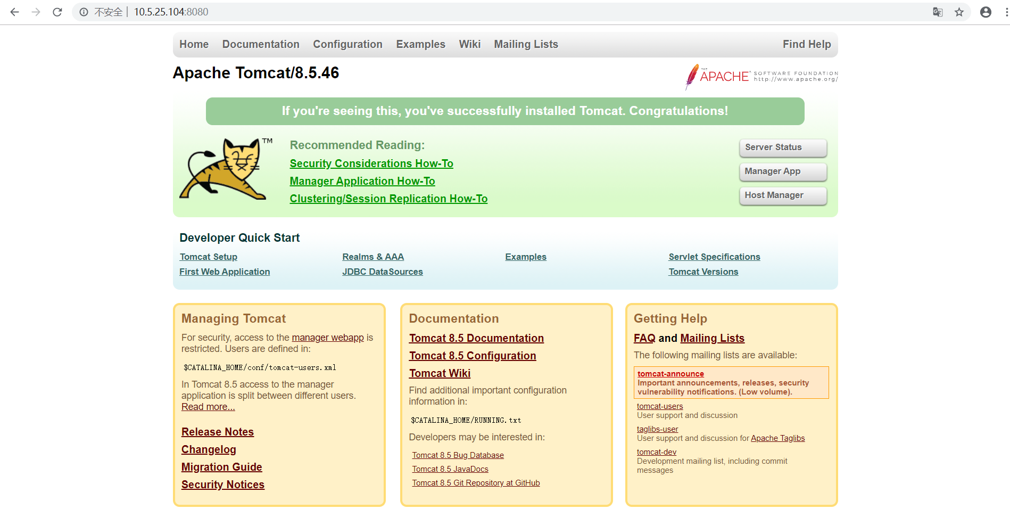1010x525 pixels.
Task: Click the Server Status button
Action: pyautogui.click(x=783, y=147)
